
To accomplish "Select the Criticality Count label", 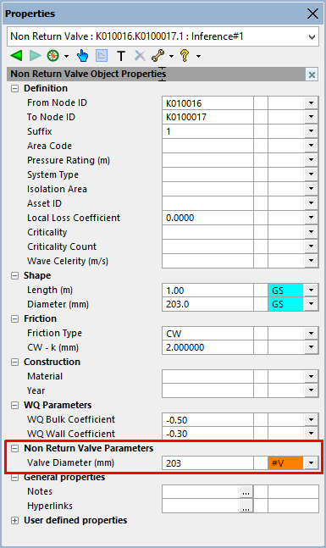I will click(62, 246).
